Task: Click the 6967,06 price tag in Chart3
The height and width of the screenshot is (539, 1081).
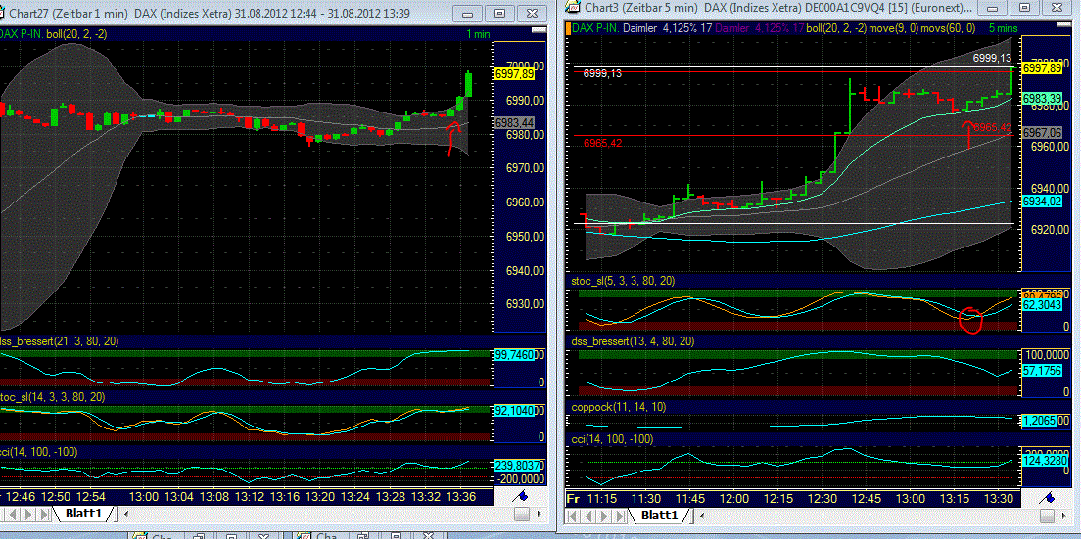Action: (1041, 132)
